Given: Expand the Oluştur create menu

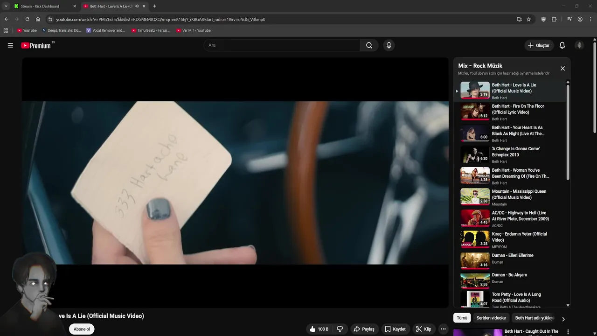Looking at the screenshot, I should (539, 45).
